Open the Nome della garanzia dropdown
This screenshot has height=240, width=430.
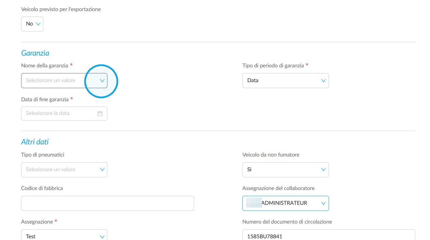[64, 80]
